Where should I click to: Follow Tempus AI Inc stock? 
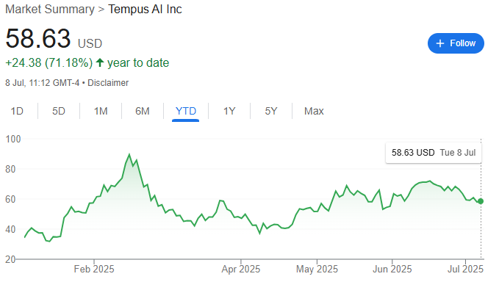pyautogui.click(x=456, y=43)
